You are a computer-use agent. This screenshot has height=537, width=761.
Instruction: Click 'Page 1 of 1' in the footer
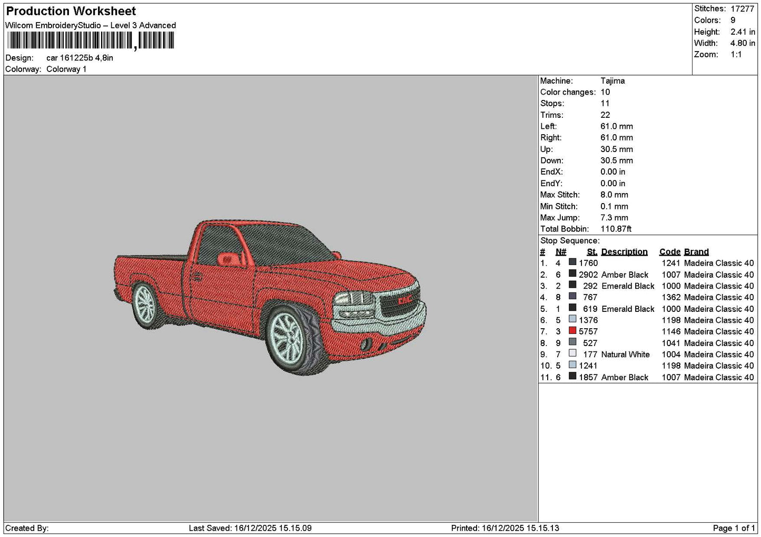tap(734, 528)
